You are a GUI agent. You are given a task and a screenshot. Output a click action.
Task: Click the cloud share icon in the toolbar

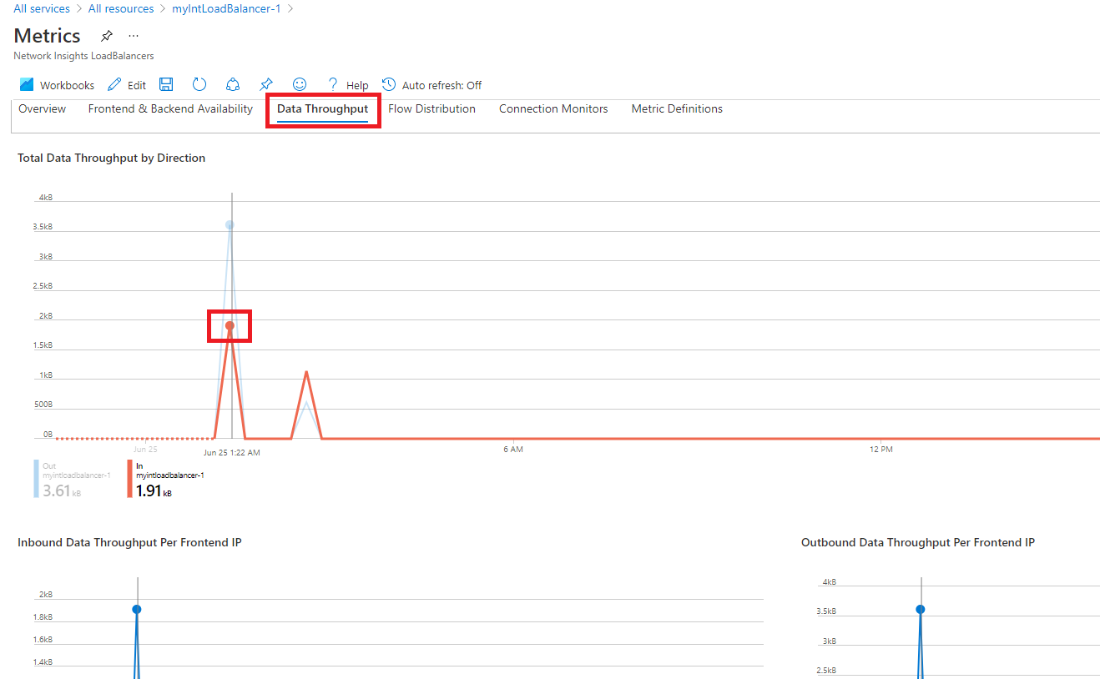[232, 84]
